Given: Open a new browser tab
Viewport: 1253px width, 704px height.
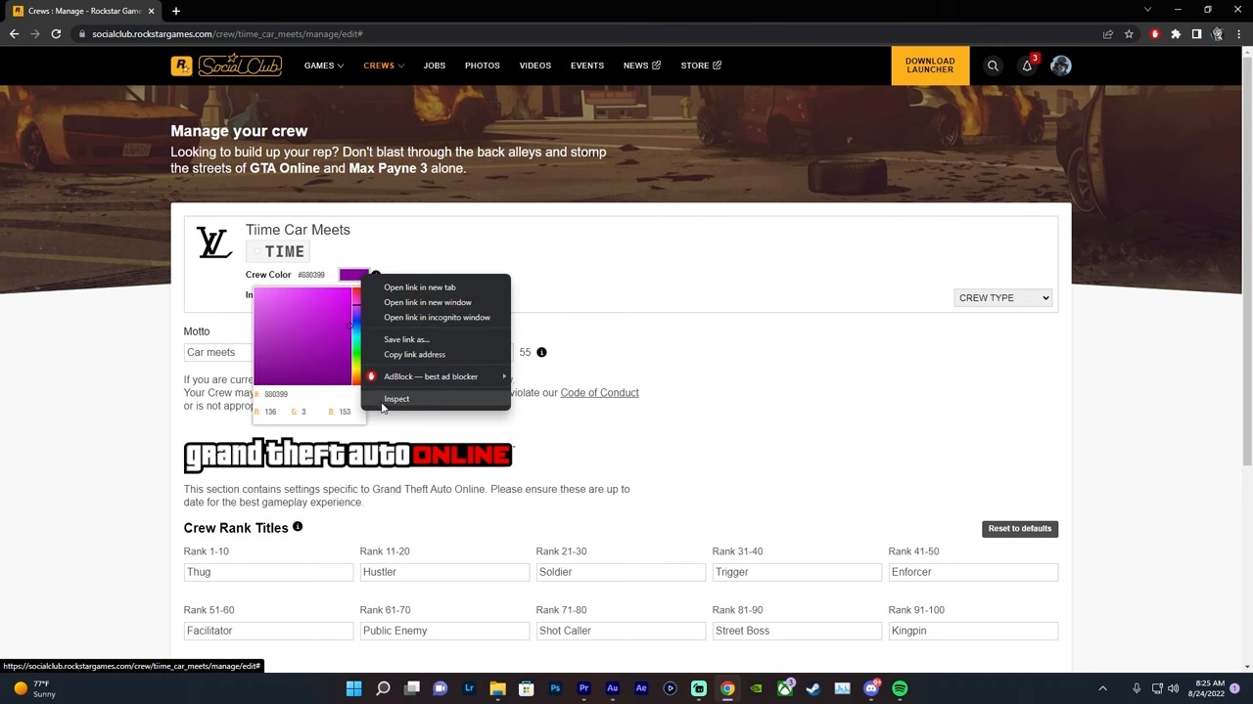Looking at the screenshot, I should tap(176, 11).
